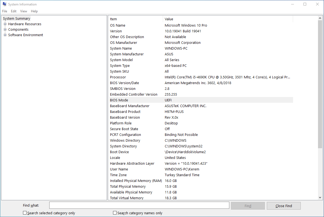
Task: Expand the Software Environment node
Action: (5, 35)
